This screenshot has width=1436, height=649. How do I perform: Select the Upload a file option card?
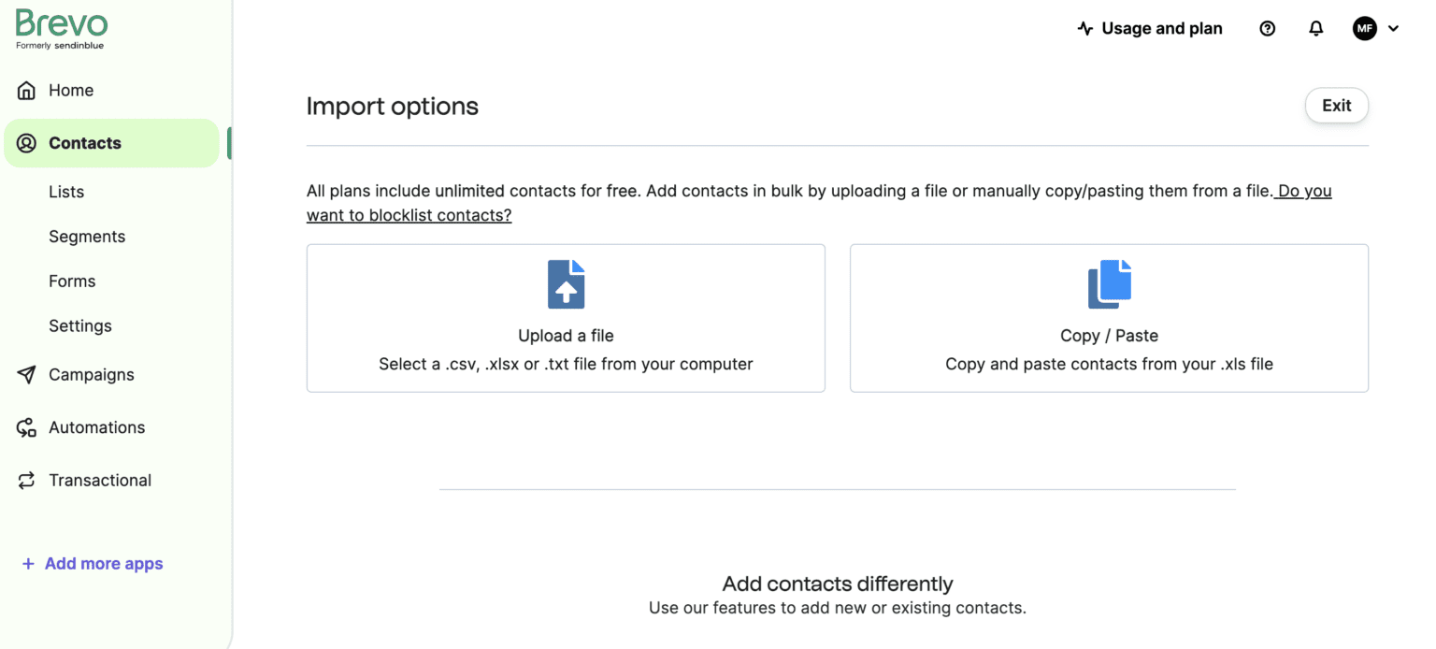tap(566, 318)
